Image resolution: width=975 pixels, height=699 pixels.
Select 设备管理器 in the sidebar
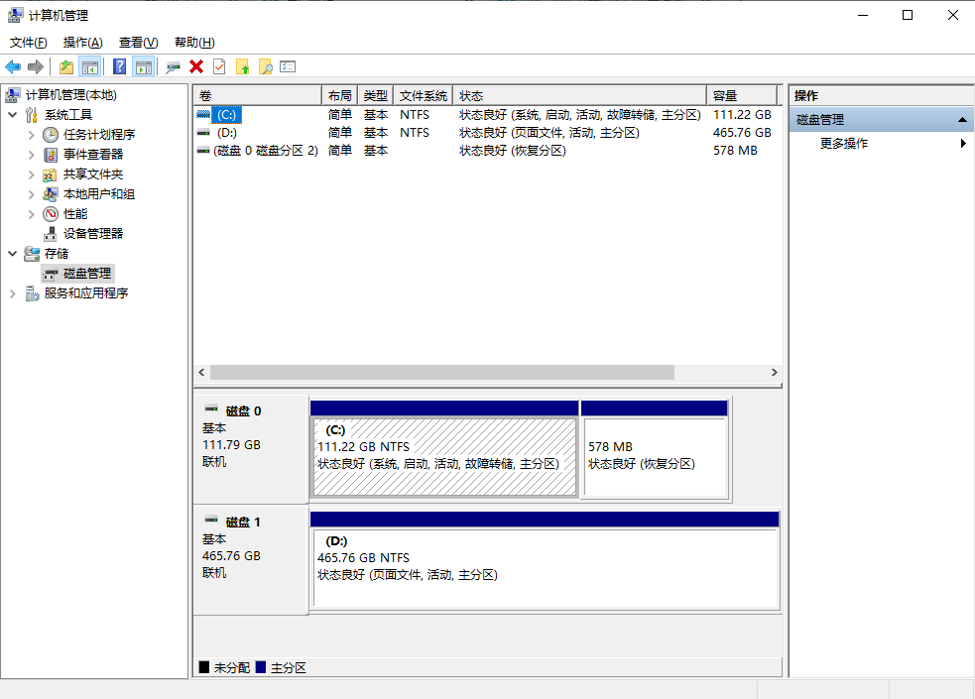pos(90,233)
